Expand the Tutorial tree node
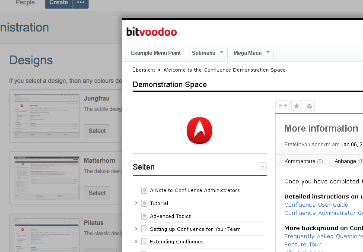Image resolution: width=363 pixels, height=252 pixels. click(x=136, y=203)
